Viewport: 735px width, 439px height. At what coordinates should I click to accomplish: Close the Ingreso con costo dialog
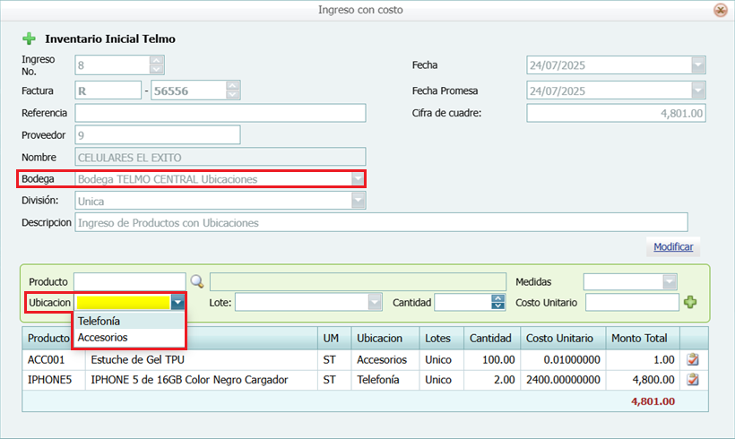pyautogui.click(x=720, y=10)
